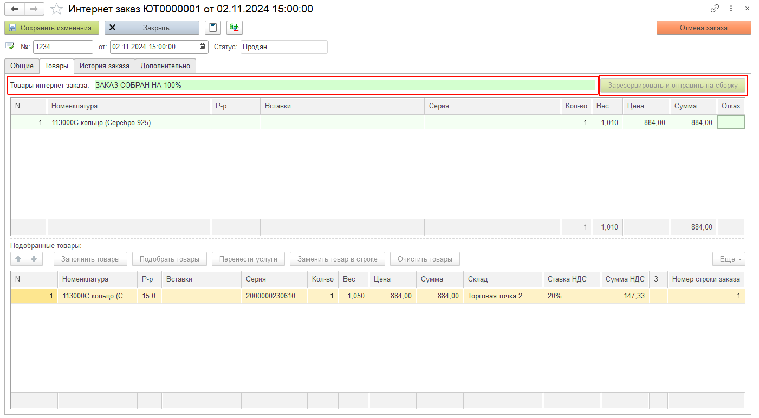Image resolution: width=759 pixels, height=418 pixels.
Task: Edit the order number field 1234
Action: 63,47
